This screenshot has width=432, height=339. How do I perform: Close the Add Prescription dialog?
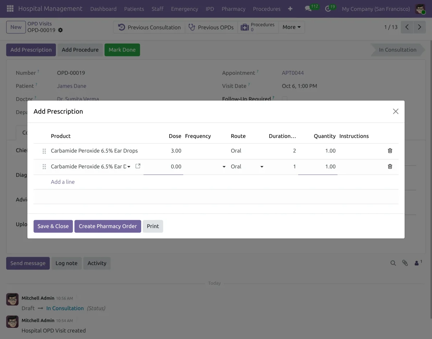396,111
